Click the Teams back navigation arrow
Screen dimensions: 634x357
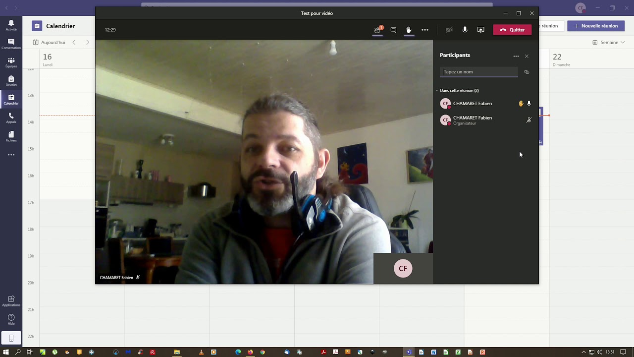6,8
